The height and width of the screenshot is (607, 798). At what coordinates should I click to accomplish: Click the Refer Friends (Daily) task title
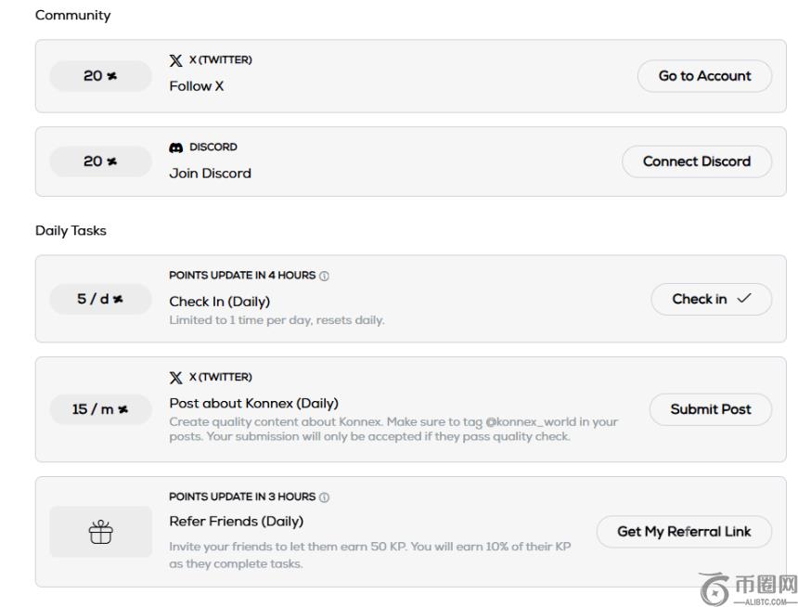[237, 522]
